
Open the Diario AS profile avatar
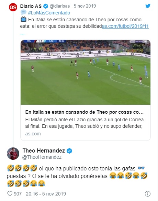pos(13,7)
